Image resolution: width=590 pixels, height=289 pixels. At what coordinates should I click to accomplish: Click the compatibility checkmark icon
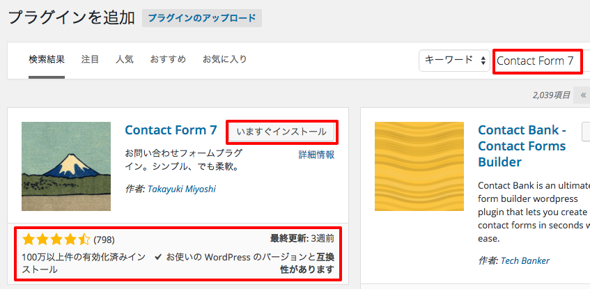[158, 258]
